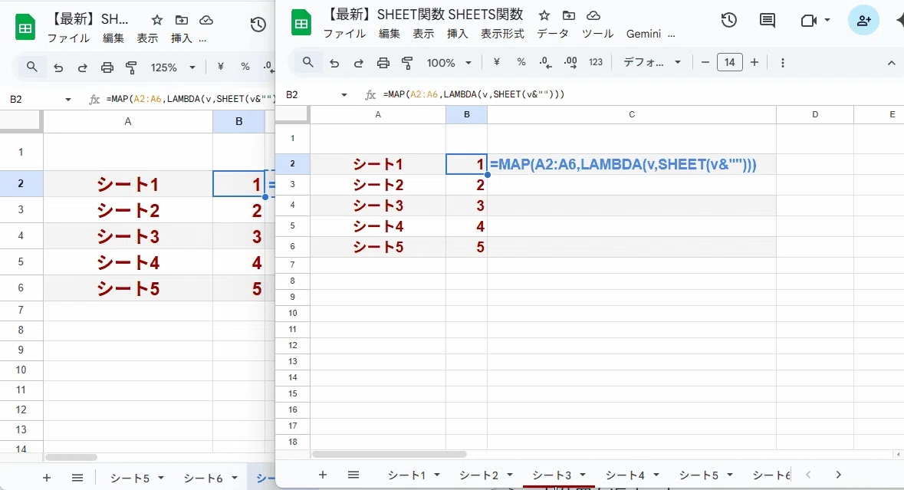Search the menus in the right window toolbar
The image size is (904, 490).
point(308,62)
